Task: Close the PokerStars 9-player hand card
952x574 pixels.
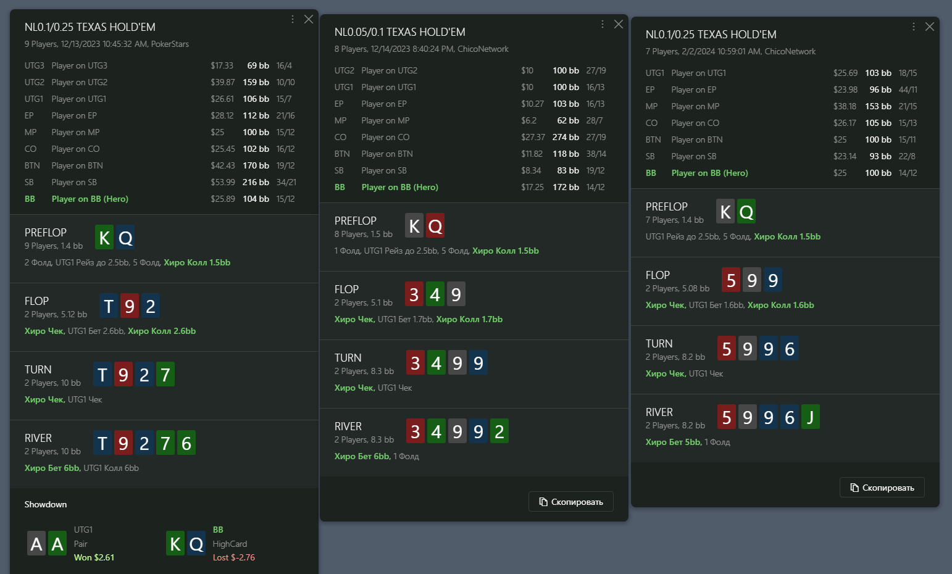Action: (x=309, y=19)
